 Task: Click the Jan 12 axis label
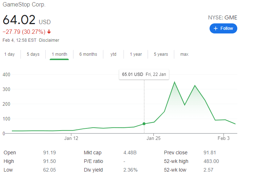pyautogui.click(x=71, y=138)
